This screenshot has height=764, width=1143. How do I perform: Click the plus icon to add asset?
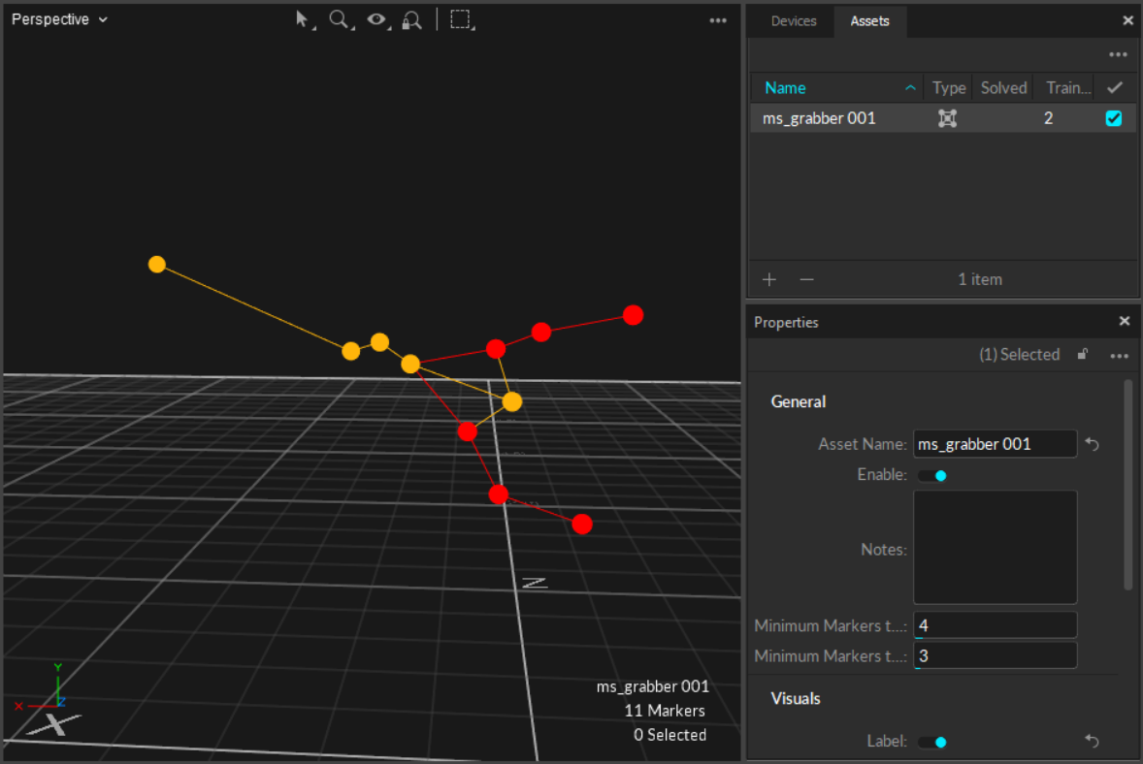point(769,279)
